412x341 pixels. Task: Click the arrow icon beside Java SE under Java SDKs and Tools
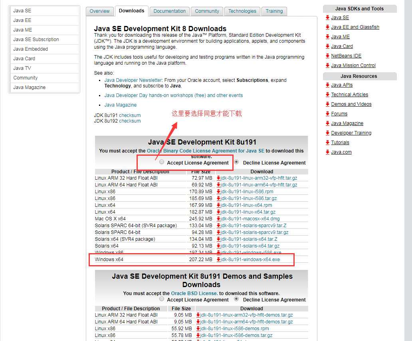coord(327,17)
